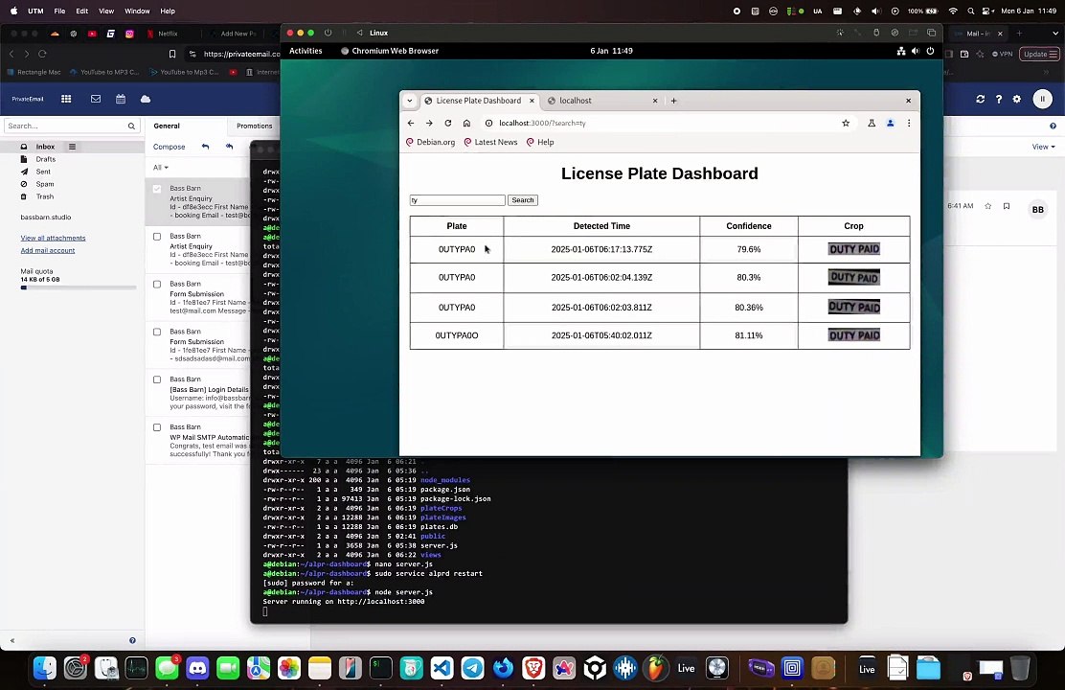Open the Chromium three-dot menu
1065x690 pixels.
pos(909,123)
